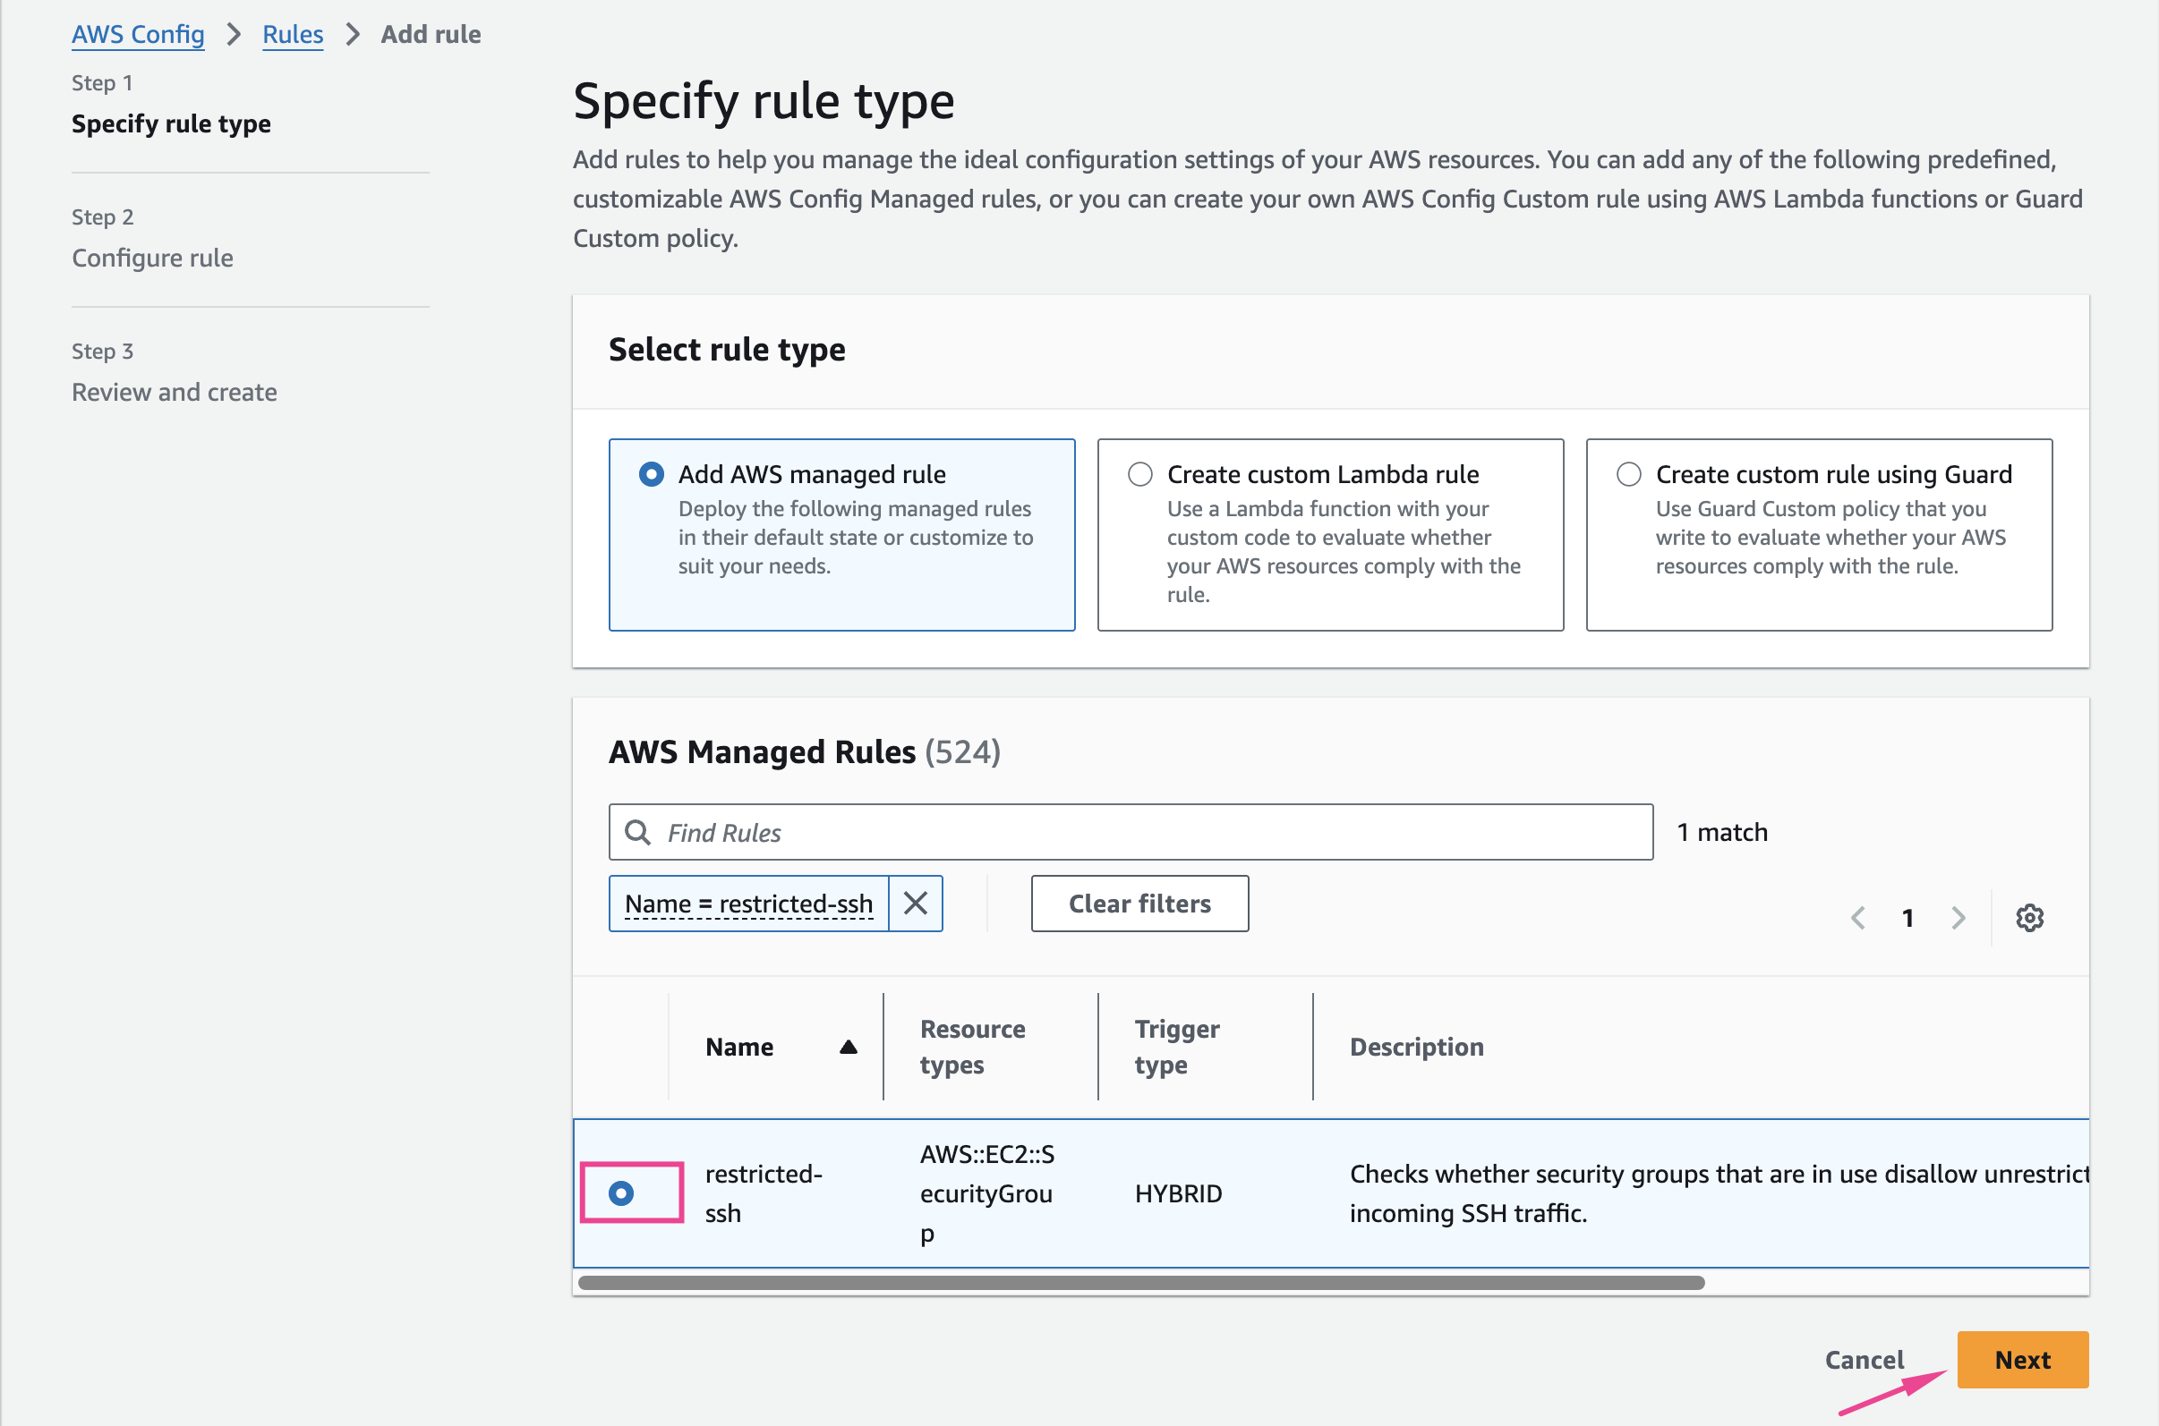The width and height of the screenshot is (2159, 1426).
Task: Go to next page using right chevron
Action: point(1958,918)
